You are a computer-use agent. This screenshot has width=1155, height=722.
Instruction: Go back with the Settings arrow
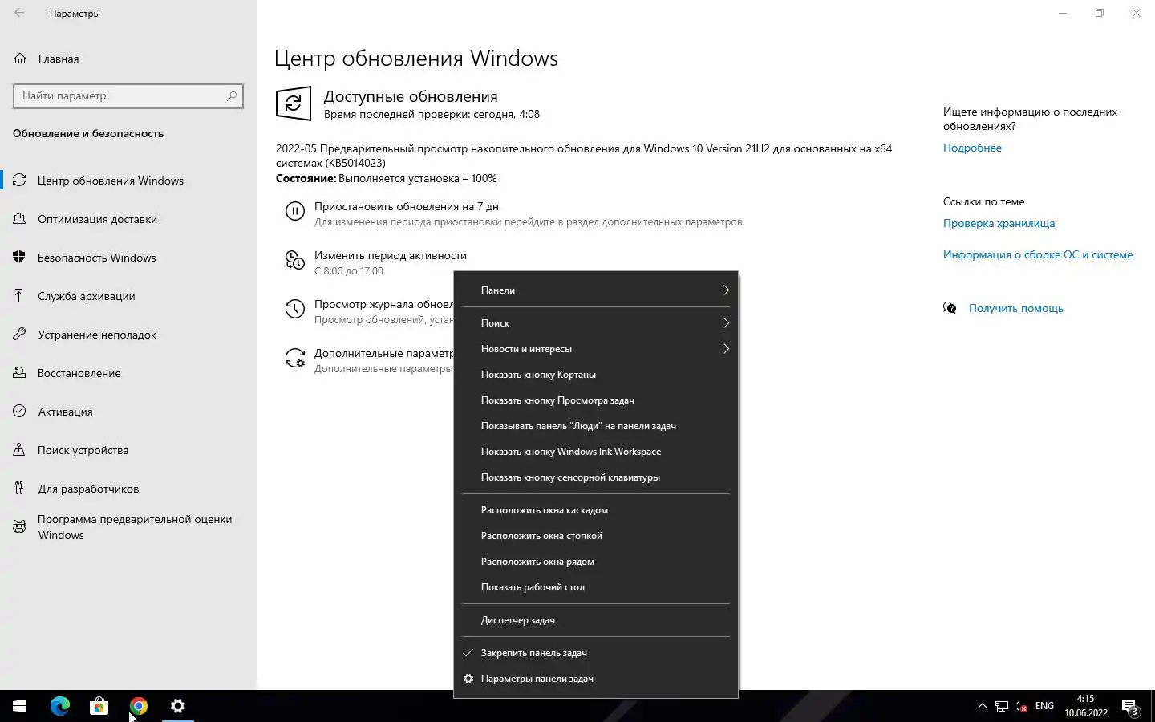click(x=19, y=13)
